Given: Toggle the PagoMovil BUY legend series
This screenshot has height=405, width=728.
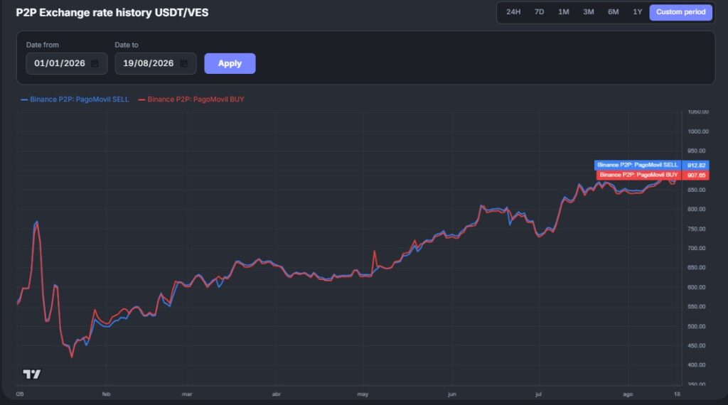Looking at the screenshot, I should (191, 99).
